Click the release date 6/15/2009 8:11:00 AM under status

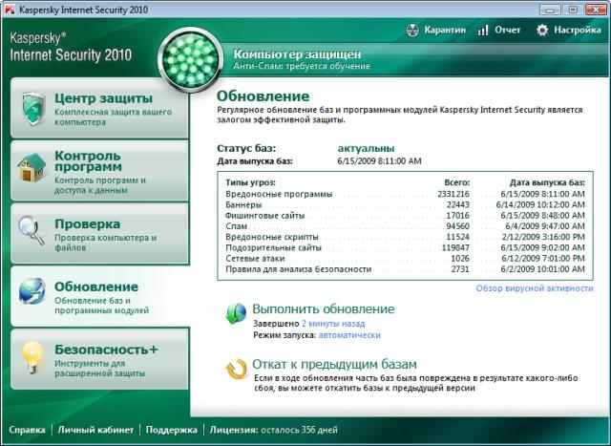point(379,161)
